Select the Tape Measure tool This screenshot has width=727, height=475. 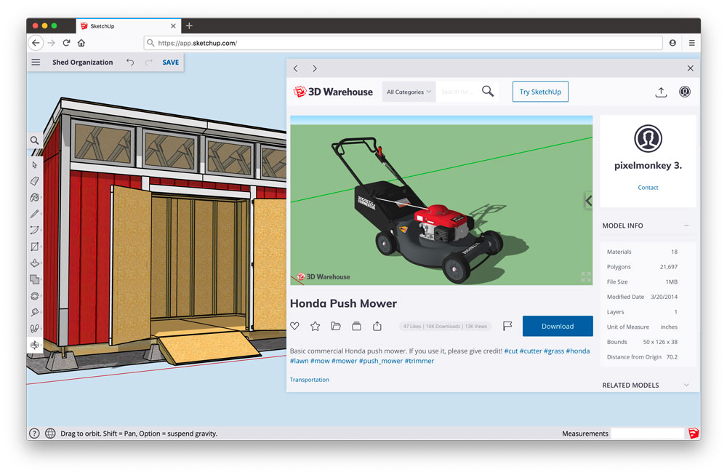tap(35, 312)
